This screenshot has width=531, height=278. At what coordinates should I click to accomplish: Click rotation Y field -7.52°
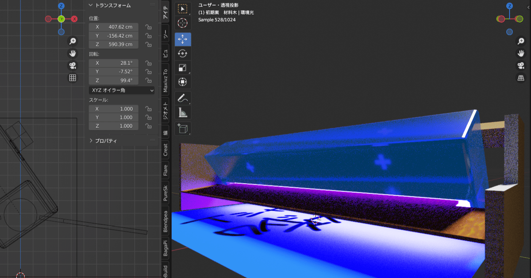(114, 72)
